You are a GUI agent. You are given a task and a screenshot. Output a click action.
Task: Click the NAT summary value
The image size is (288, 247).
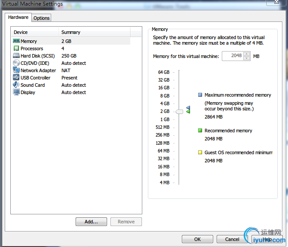[66, 70]
